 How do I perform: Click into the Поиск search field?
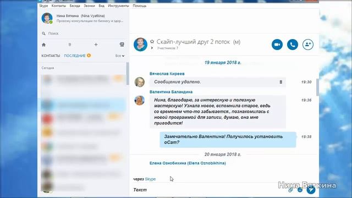(x=83, y=34)
